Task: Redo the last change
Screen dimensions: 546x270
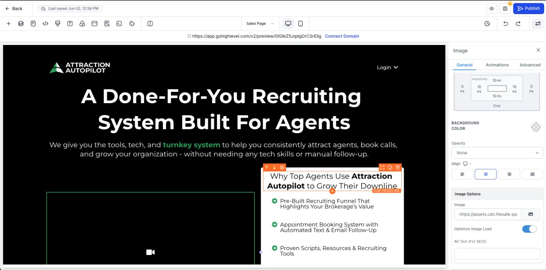Action: (x=518, y=24)
